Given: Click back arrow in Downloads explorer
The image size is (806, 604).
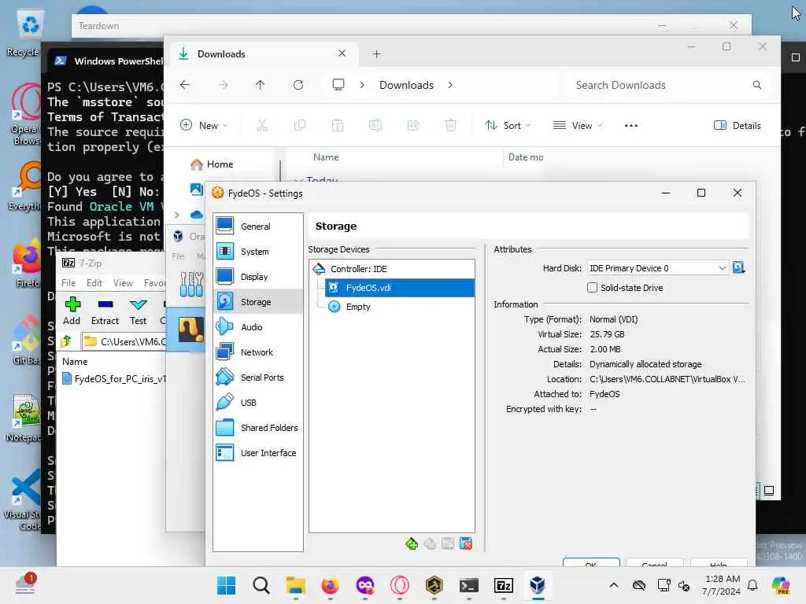Looking at the screenshot, I should [x=185, y=85].
